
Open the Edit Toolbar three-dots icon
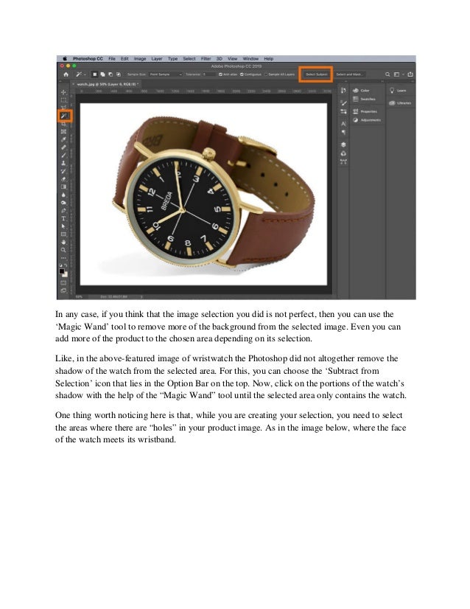pos(63,258)
